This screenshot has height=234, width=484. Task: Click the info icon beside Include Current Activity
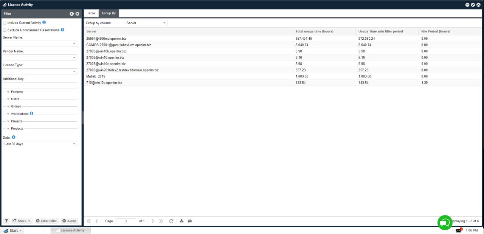[x=44, y=23]
